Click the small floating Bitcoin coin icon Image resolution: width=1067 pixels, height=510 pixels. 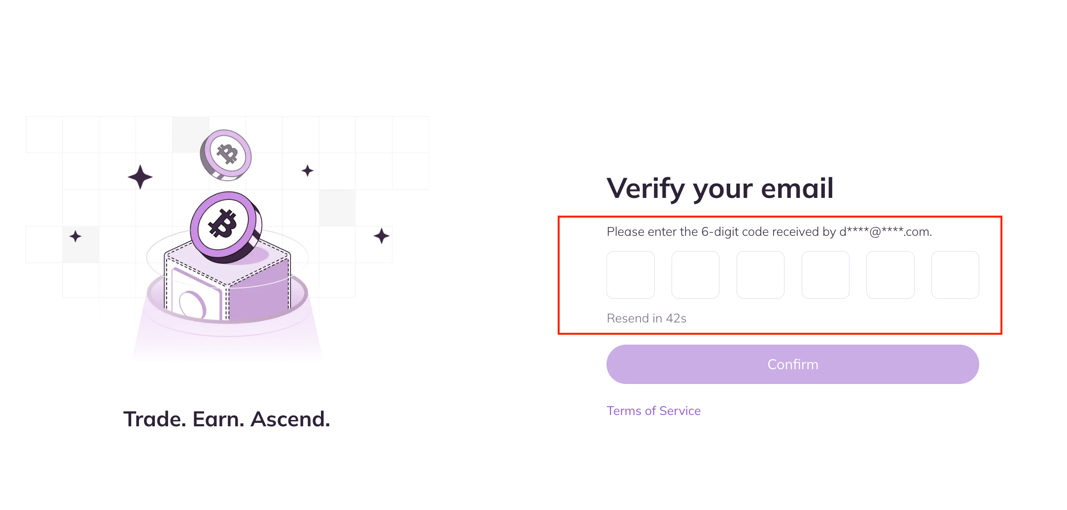click(x=226, y=155)
